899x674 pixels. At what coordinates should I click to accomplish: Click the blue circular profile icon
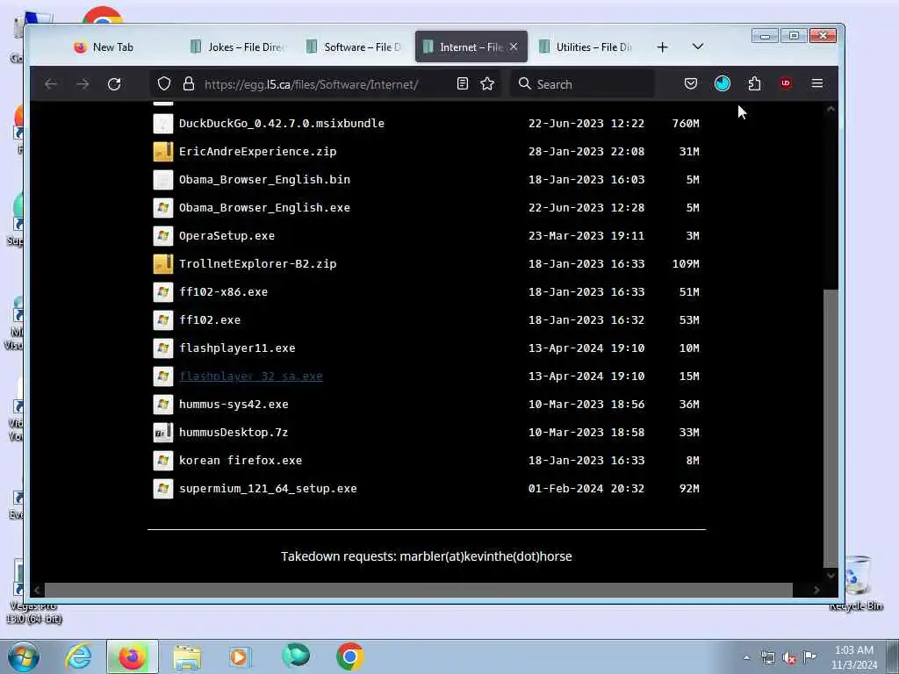723,84
